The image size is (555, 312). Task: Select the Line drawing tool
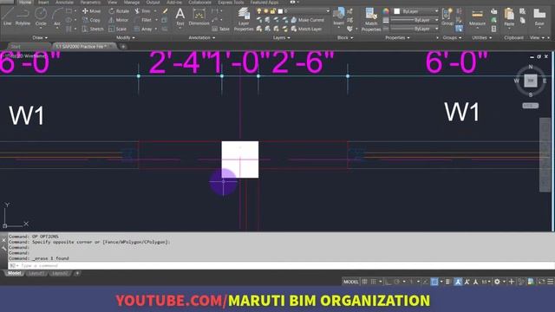(x=7, y=16)
